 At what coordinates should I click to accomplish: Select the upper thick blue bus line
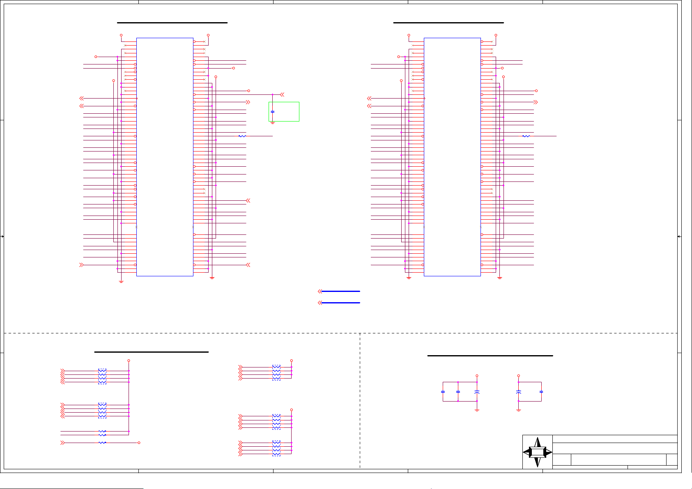340,291
